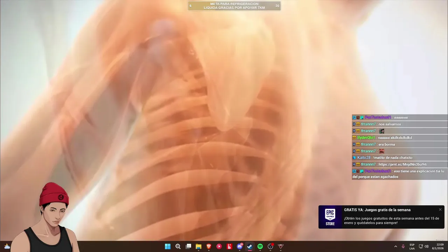Open the pink V-shaped taskbar app
The height and width of the screenshot is (252, 448).
pos(281,246)
